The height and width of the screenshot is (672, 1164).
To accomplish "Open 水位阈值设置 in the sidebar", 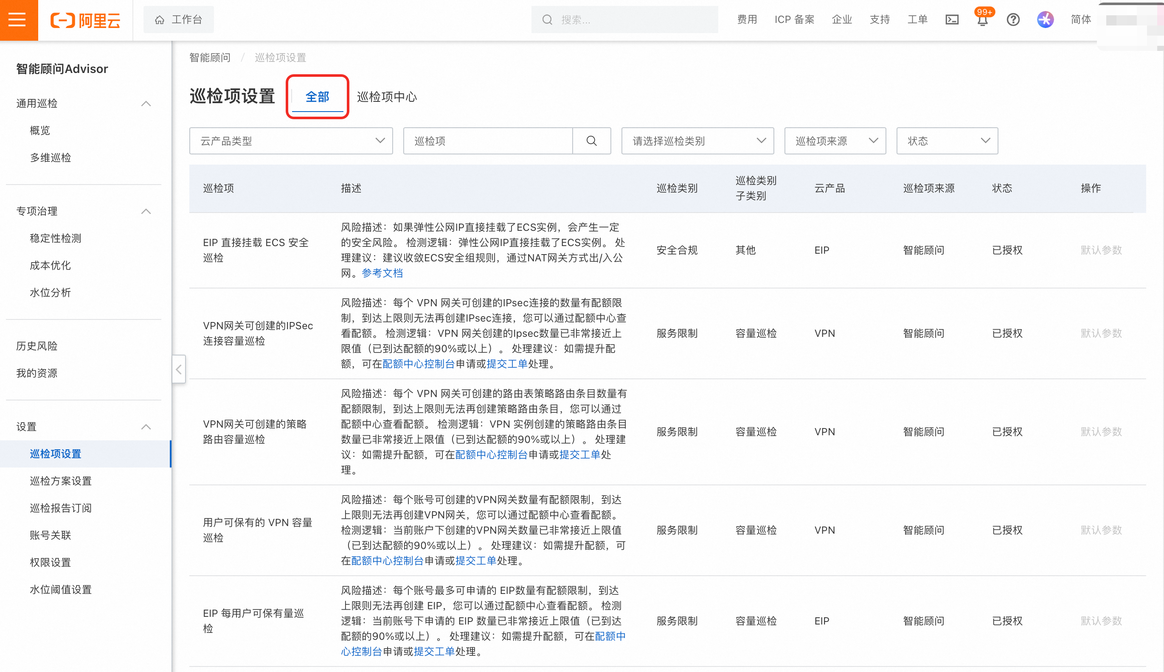I will tap(60, 590).
